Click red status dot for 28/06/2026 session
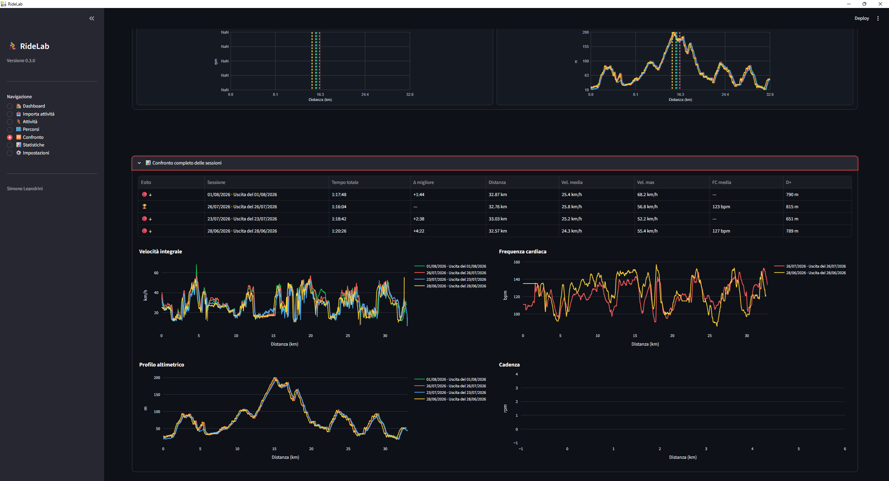This screenshot has width=889, height=481. click(144, 231)
